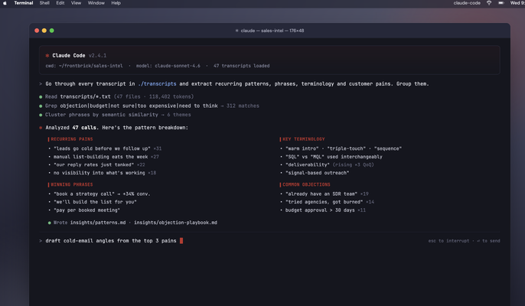Open the Edit menu

point(60,3)
